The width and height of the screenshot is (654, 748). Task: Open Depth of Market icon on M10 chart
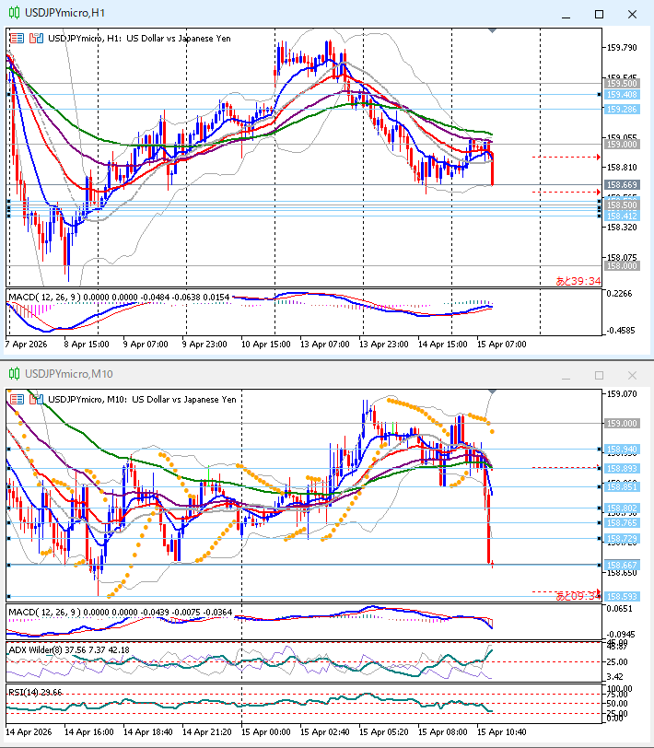[x=36, y=399]
